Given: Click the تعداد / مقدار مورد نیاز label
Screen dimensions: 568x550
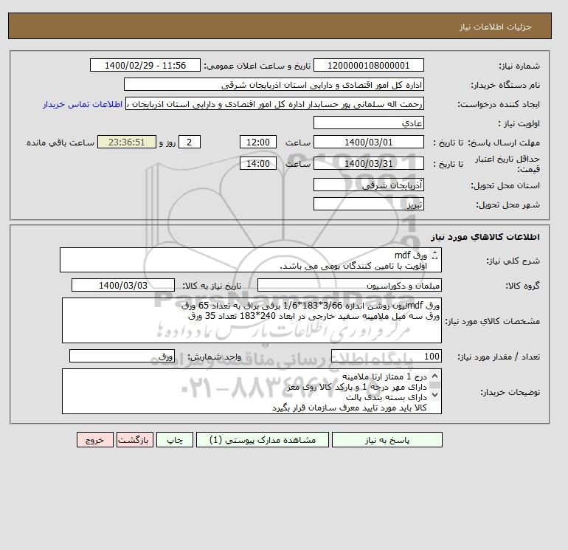Looking at the screenshot, I should [499, 357].
